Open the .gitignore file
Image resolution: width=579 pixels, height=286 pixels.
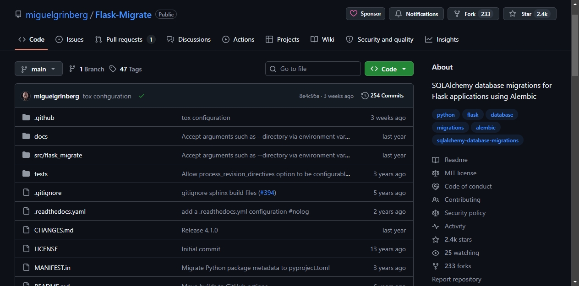pyautogui.click(x=48, y=193)
